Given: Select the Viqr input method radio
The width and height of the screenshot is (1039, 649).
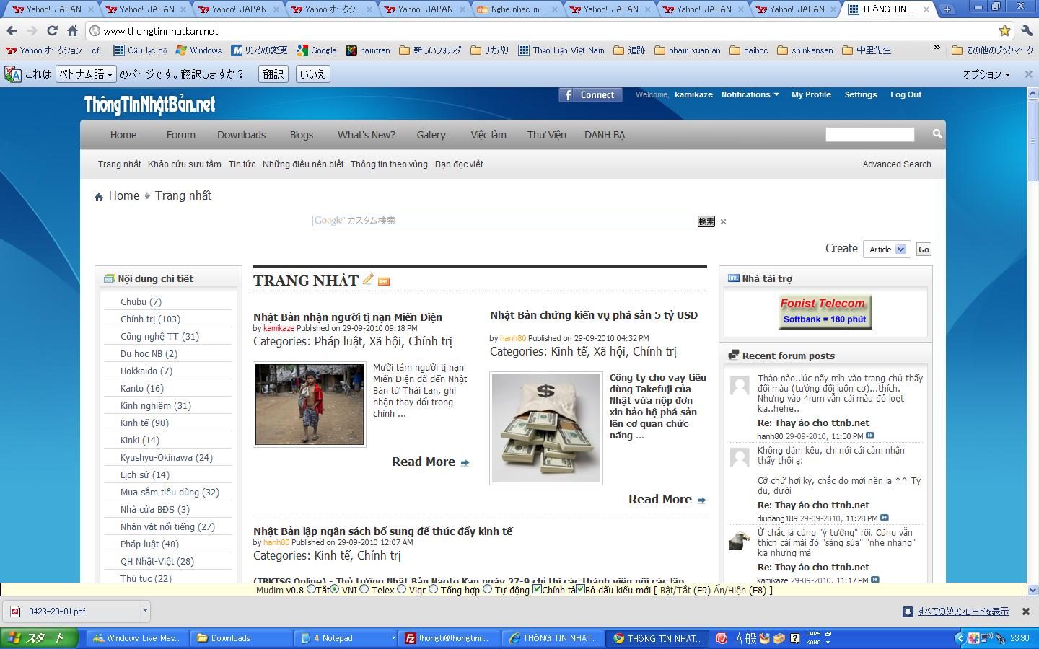Looking at the screenshot, I should [x=402, y=589].
